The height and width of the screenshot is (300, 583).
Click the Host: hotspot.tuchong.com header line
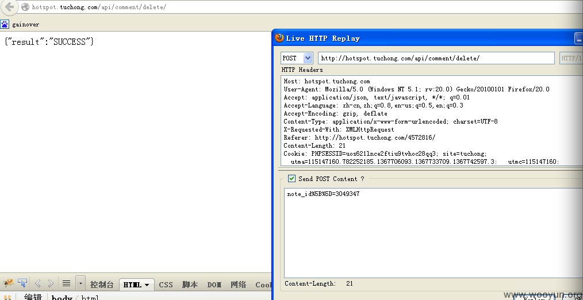(x=327, y=81)
